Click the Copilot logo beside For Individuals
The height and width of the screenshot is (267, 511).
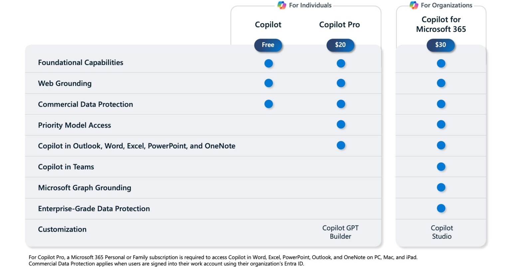point(282,5)
